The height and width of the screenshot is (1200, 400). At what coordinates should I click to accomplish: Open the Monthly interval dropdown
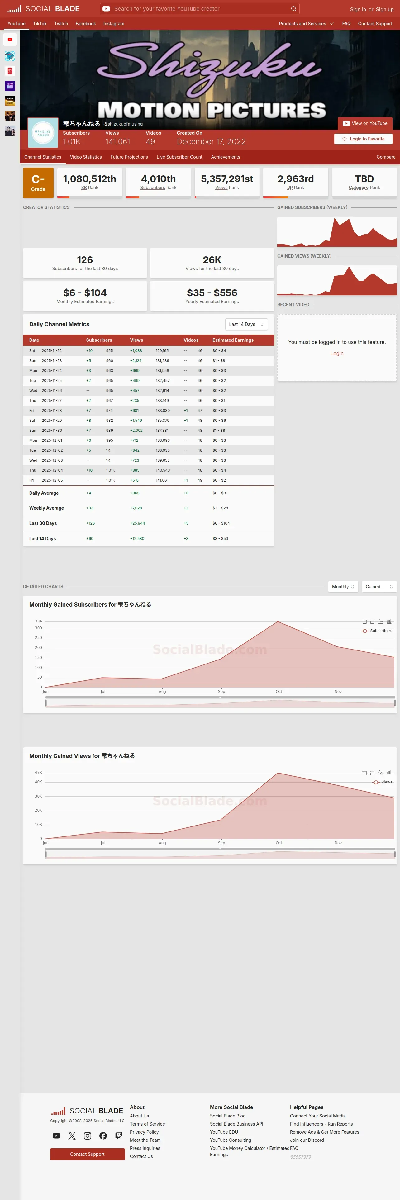(343, 587)
